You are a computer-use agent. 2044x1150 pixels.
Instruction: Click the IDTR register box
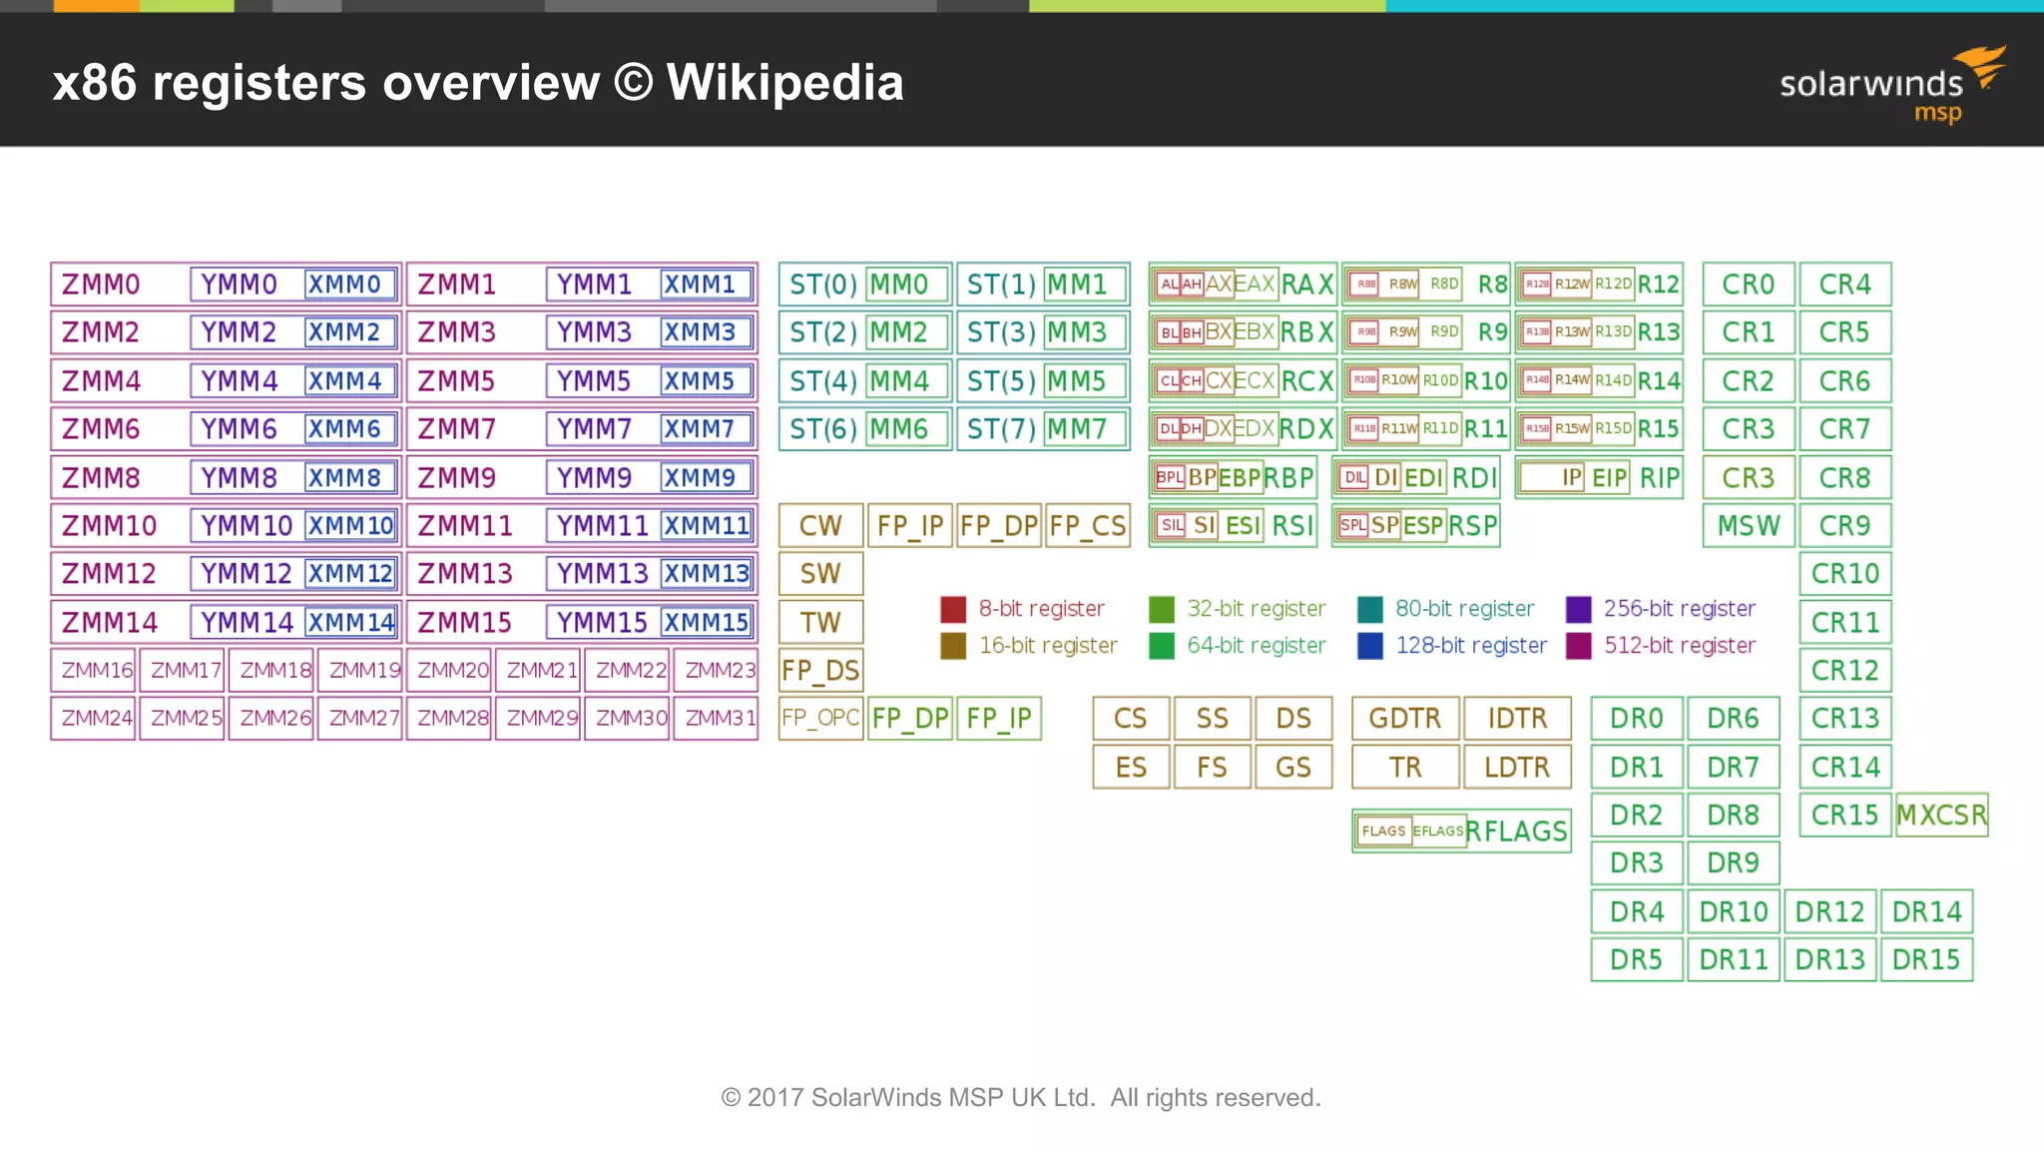pos(1517,719)
